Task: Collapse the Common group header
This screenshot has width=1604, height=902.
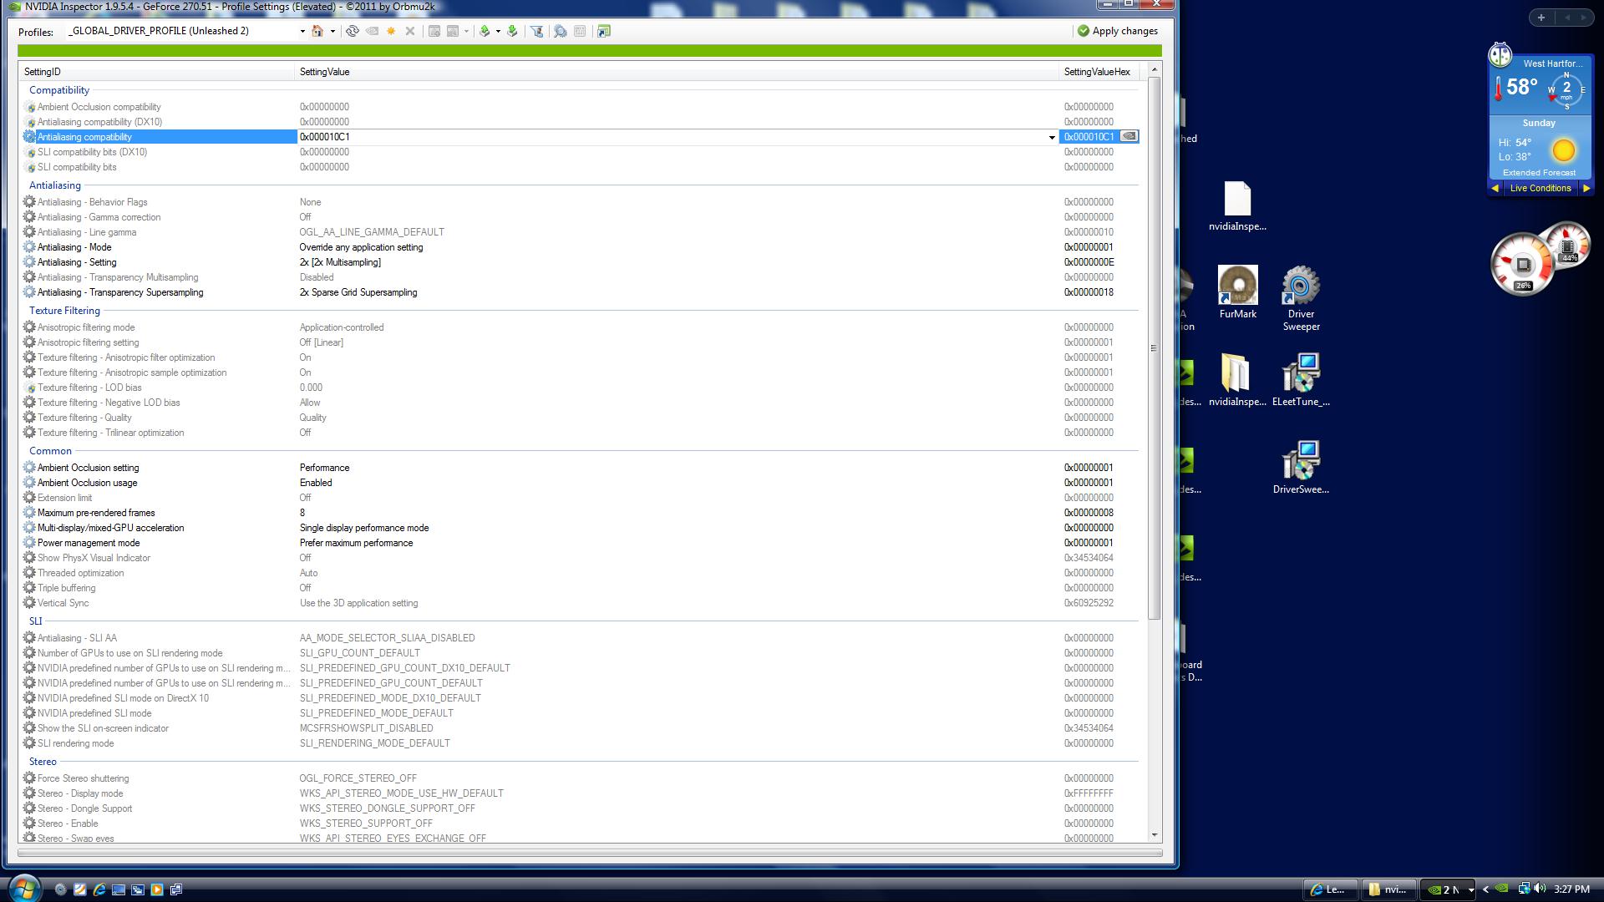Action: [x=50, y=451]
